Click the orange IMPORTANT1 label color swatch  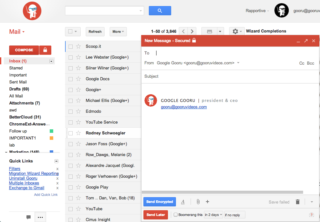51,138
